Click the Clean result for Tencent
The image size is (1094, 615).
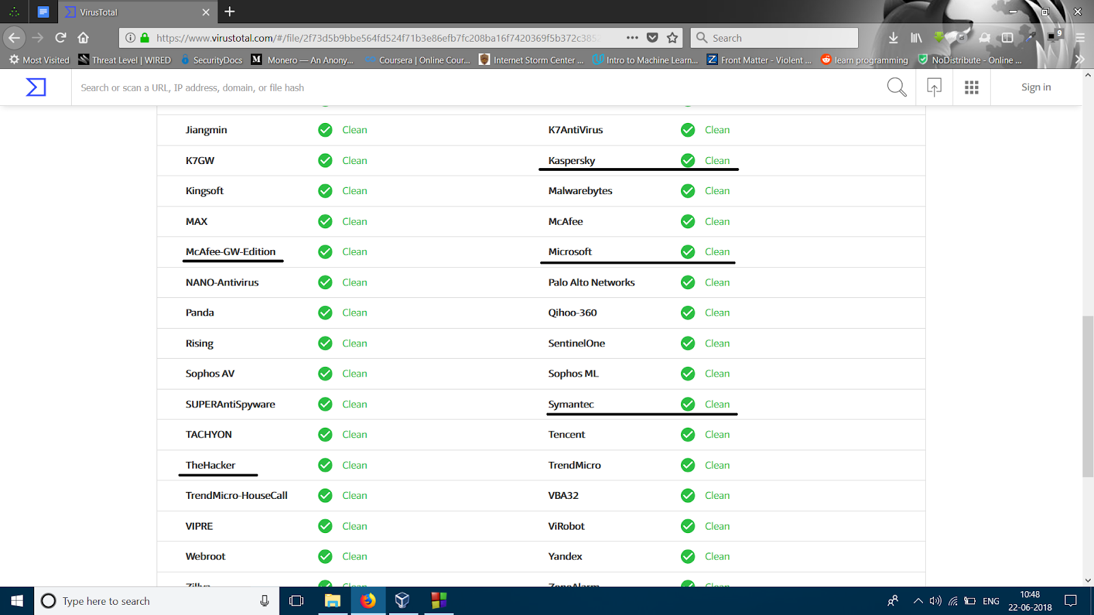point(717,435)
